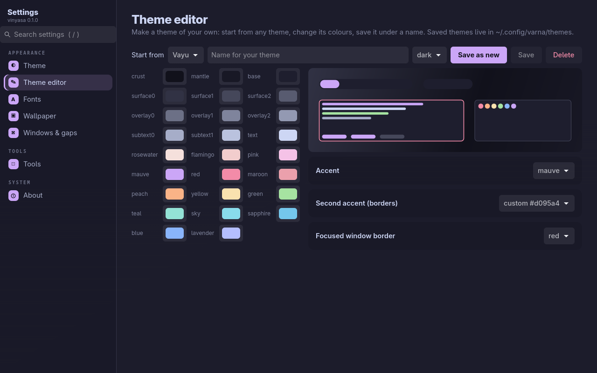Open the Accent mauve dropdown

pos(554,171)
